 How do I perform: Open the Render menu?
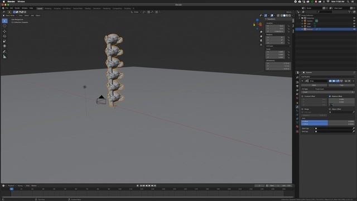click(17, 8)
